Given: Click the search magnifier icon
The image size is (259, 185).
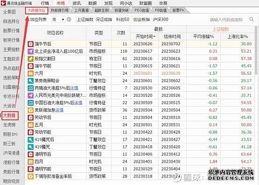Looking at the screenshot, I should click(251, 19).
